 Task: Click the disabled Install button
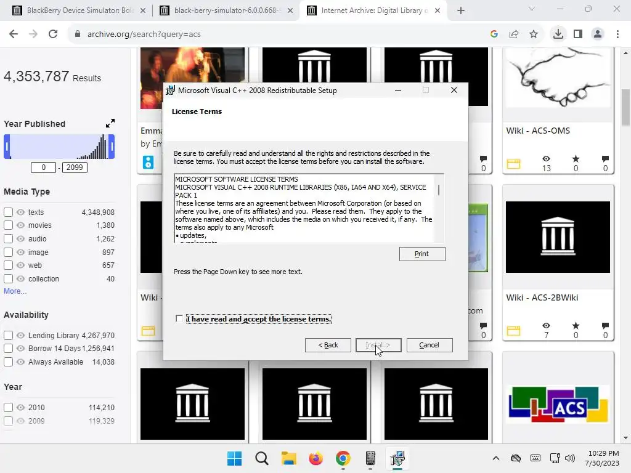coord(378,345)
